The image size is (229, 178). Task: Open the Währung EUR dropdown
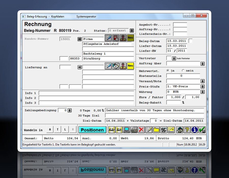203,92
